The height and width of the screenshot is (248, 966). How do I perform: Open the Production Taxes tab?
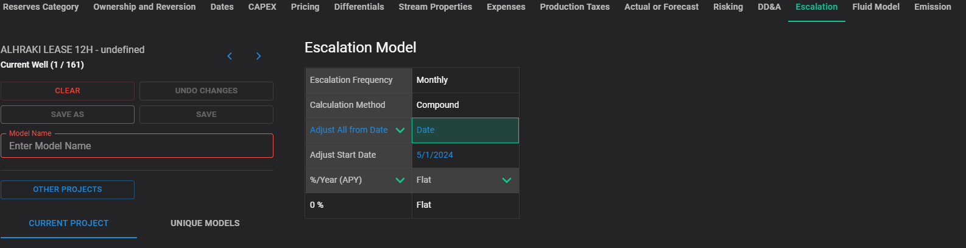pos(575,7)
